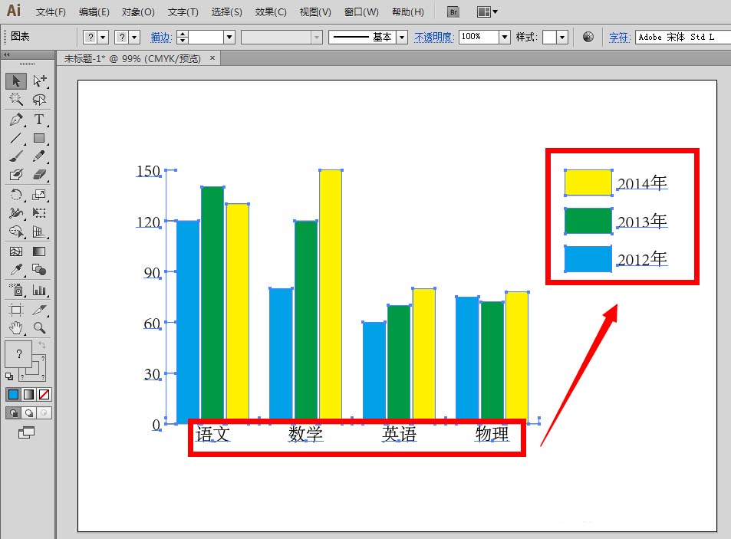731x539 pixels.
Task: Open the 文件(F) menu
Action: tap(51, 12)
